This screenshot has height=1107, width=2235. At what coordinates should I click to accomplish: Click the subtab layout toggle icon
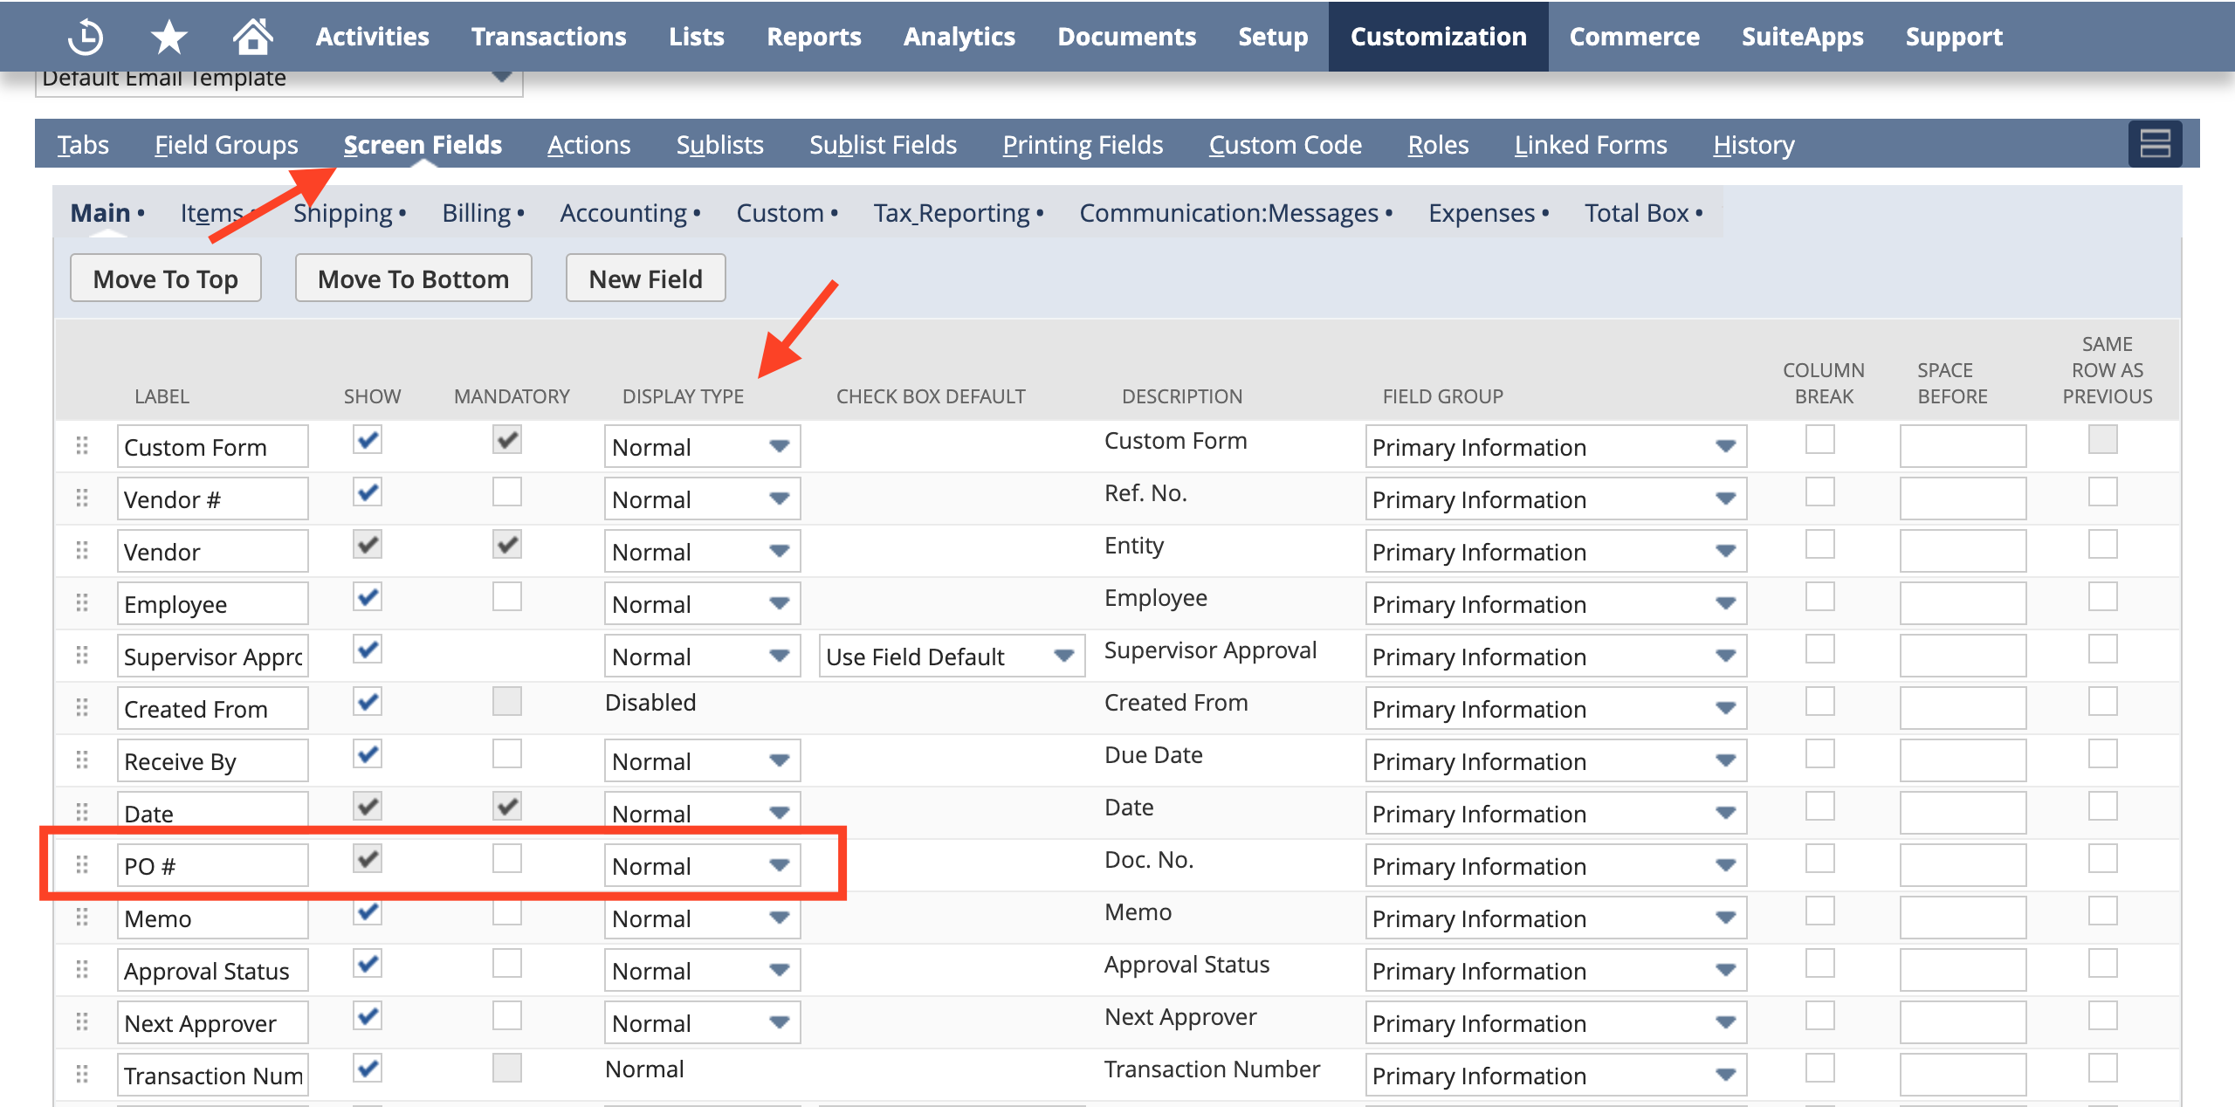pyautogui.click(x=2155, y=144)
